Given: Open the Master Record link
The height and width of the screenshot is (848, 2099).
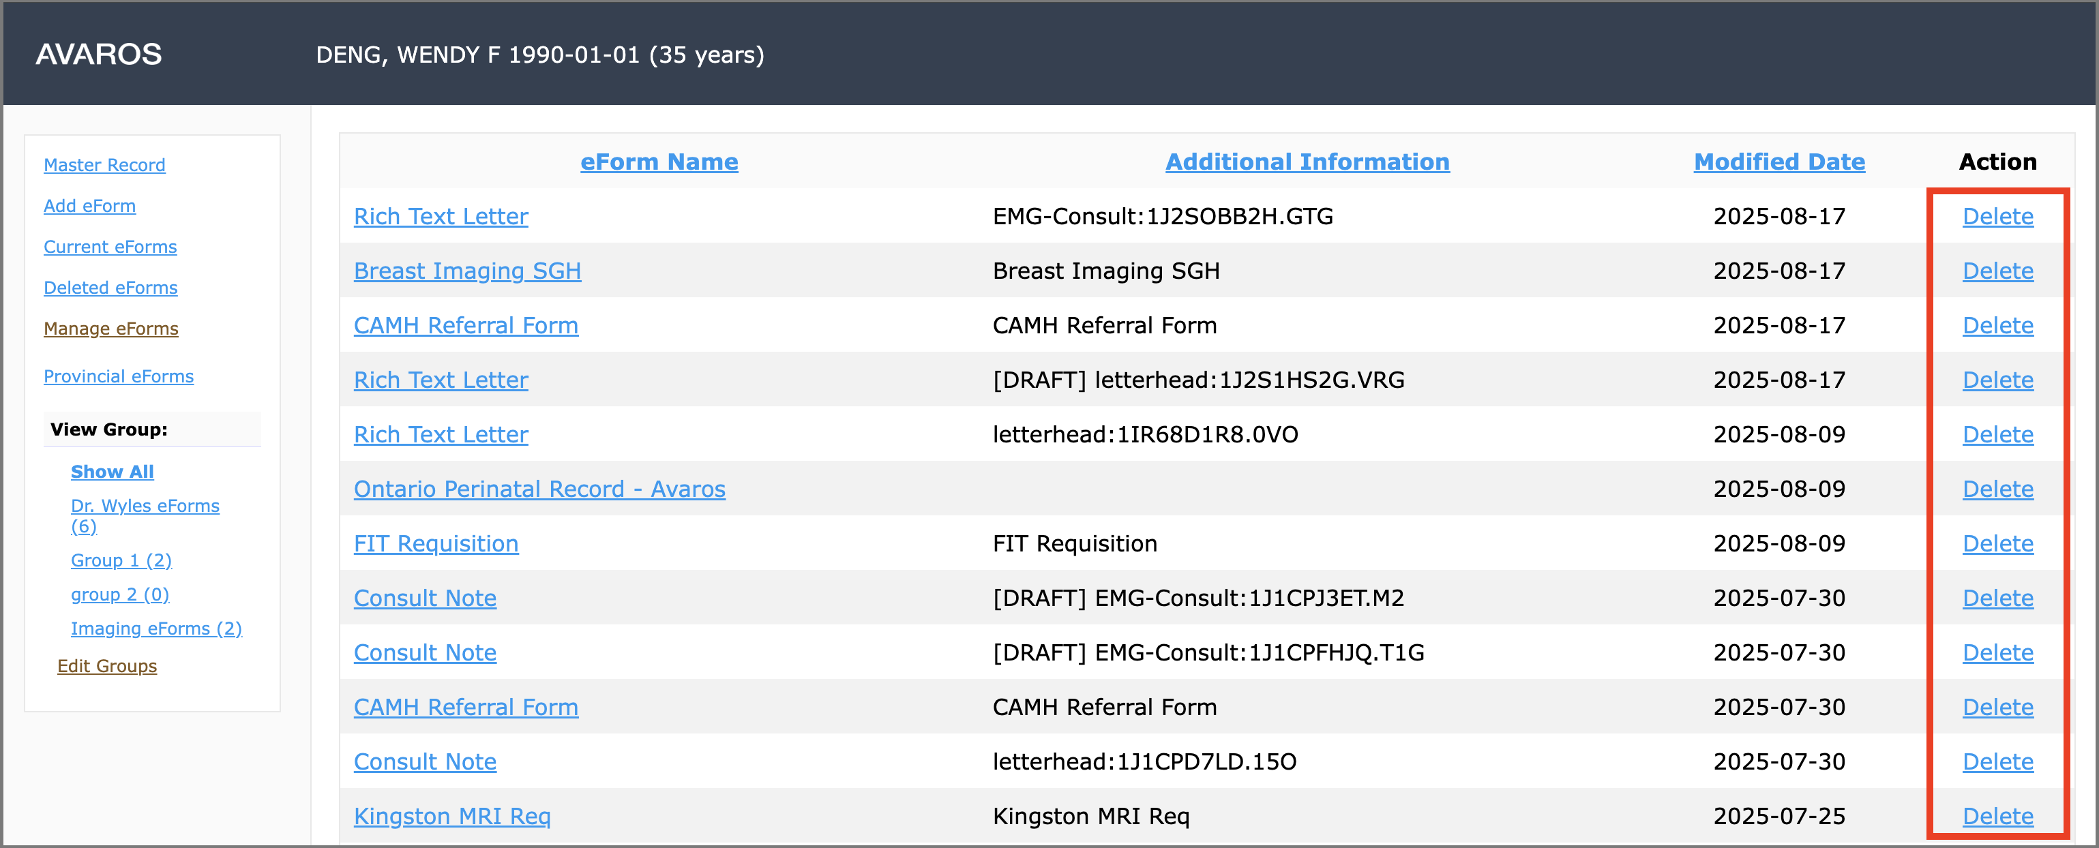Looking at the screenshot, I should [x=104, y=166].
